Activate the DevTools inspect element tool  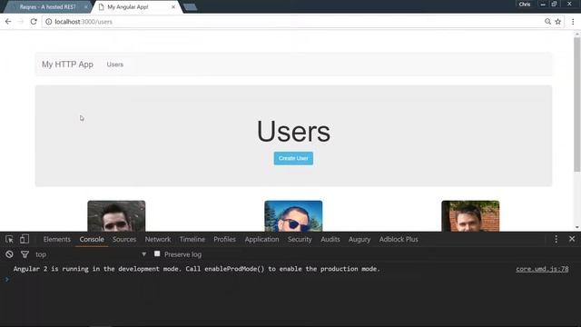pos(10,240)
